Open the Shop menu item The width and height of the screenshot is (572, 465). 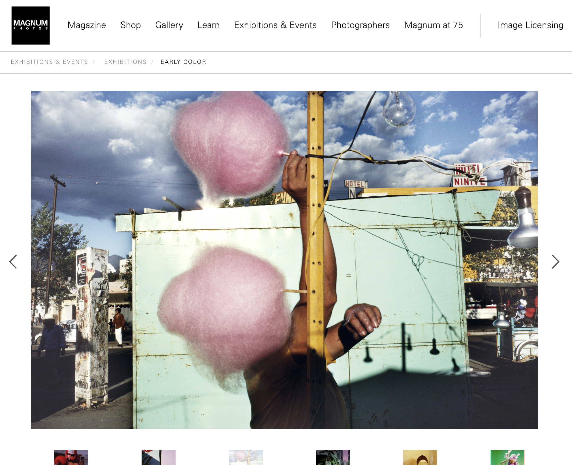coord(131,25)
